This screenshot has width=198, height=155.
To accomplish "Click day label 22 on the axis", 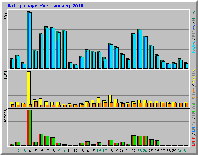I will pos(133,151).
